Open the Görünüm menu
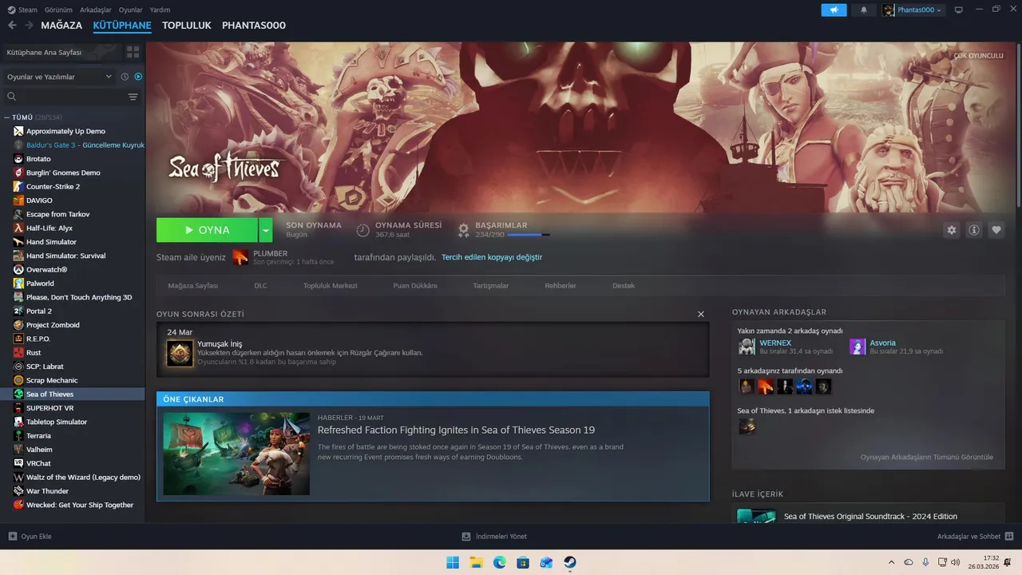The height and width of the screenshot is (575, 1022). coord(58,10)
